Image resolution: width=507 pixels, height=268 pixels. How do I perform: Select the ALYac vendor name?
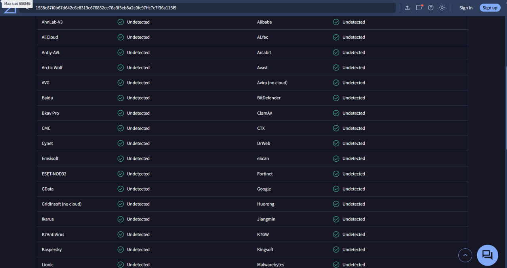(x=263, y=37)
